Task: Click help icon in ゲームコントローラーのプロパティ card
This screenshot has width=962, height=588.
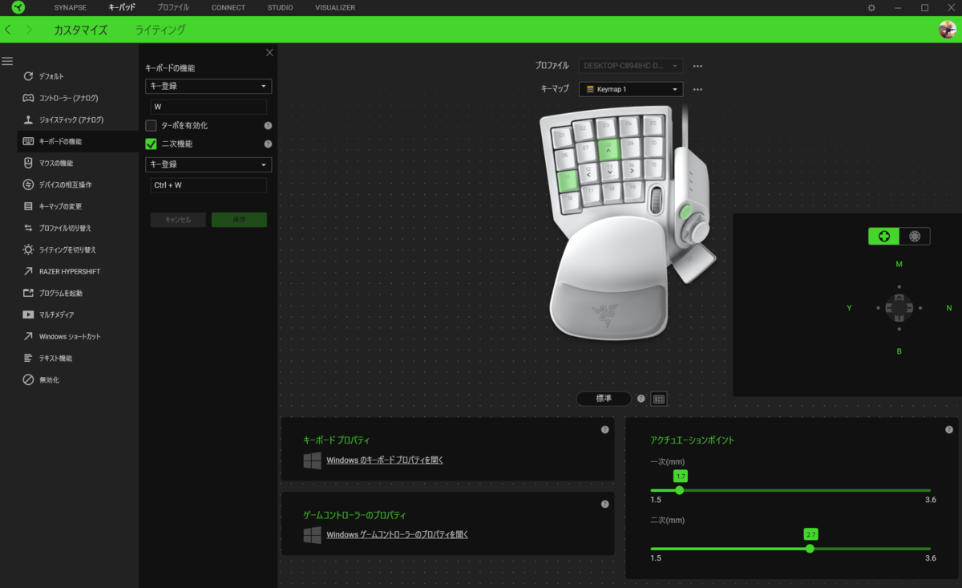Action: pos(604,505)
